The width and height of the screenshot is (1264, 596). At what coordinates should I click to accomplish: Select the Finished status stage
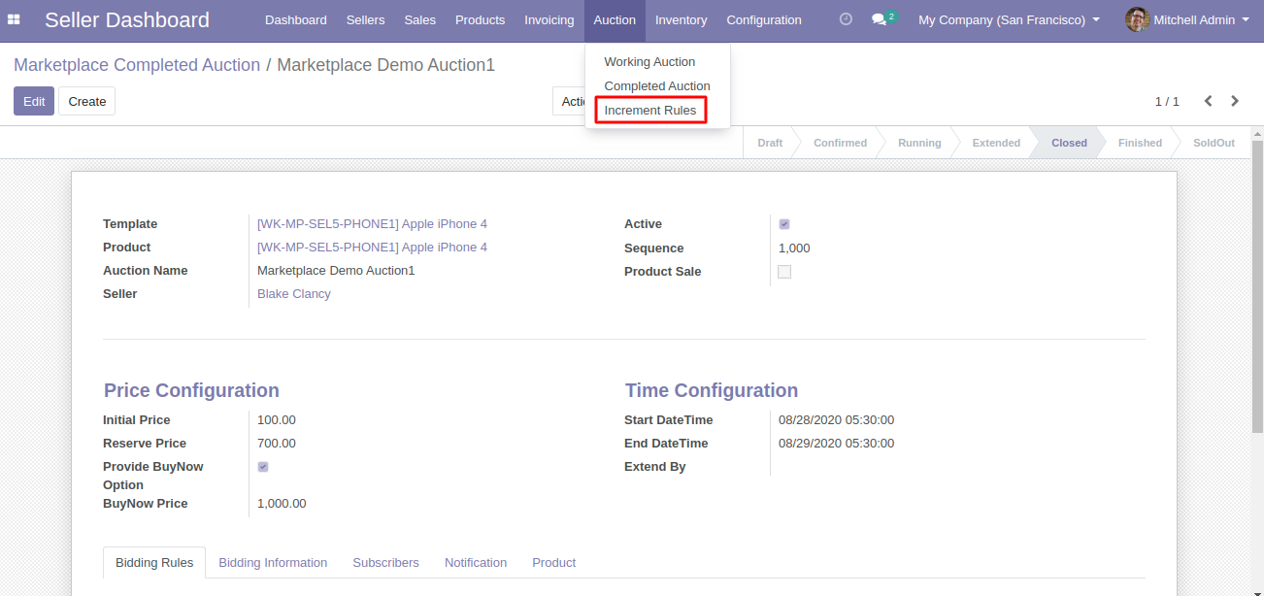[x=1140, y=143]
